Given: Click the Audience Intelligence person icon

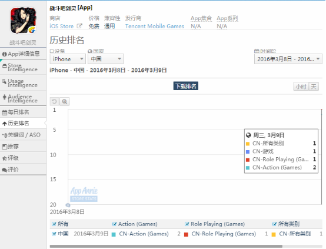Looking at the screenshot, I should [x=4, y=97].
